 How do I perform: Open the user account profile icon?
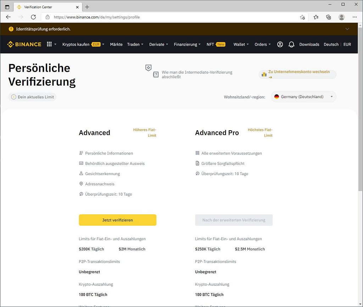click(x=280, y=44)
